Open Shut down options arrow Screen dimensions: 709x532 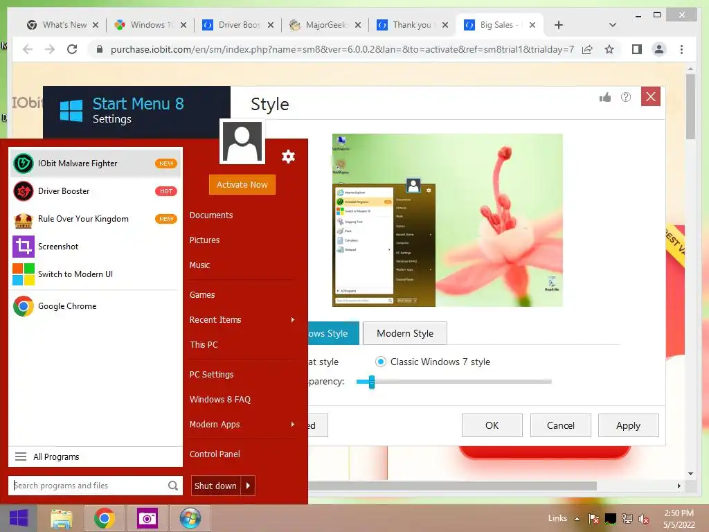tap(249, 486)
